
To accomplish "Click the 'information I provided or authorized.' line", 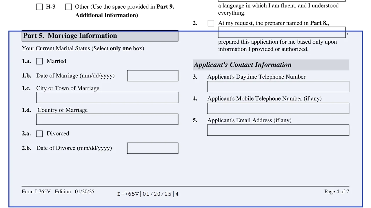I will tap(263, 49).
